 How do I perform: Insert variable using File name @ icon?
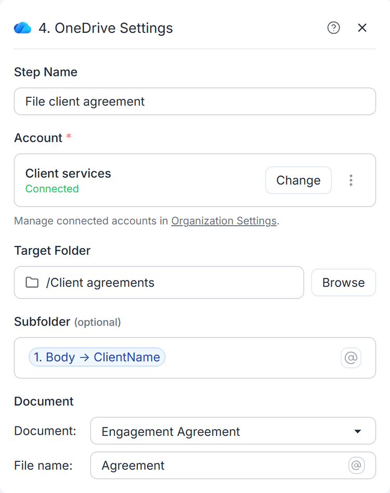tap(356, 465)
